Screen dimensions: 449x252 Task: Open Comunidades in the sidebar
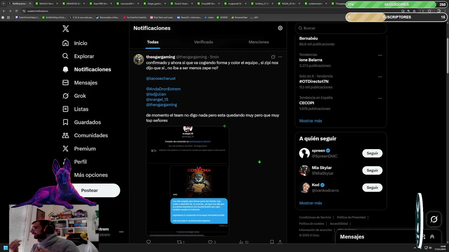[x=85, y=135]
